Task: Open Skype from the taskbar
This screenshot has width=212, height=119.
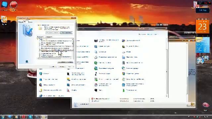Action: [x=30, y=117]
